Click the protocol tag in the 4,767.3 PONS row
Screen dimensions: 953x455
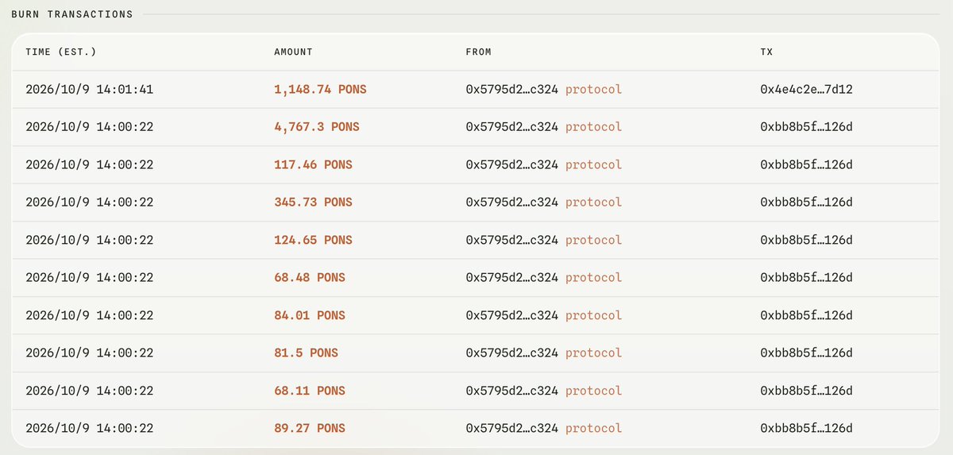[x=594, y=127]
